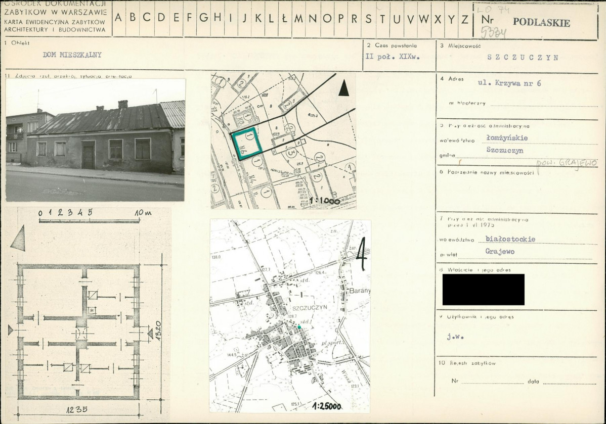The image size is (606, 424).
Task: Click the right entrance arrow on floor plan
Action: click(150, 332)
